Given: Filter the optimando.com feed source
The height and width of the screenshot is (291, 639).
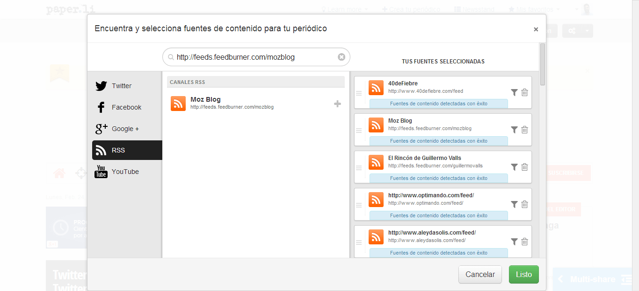Looking at the screenshot, I should click(514, 204).
